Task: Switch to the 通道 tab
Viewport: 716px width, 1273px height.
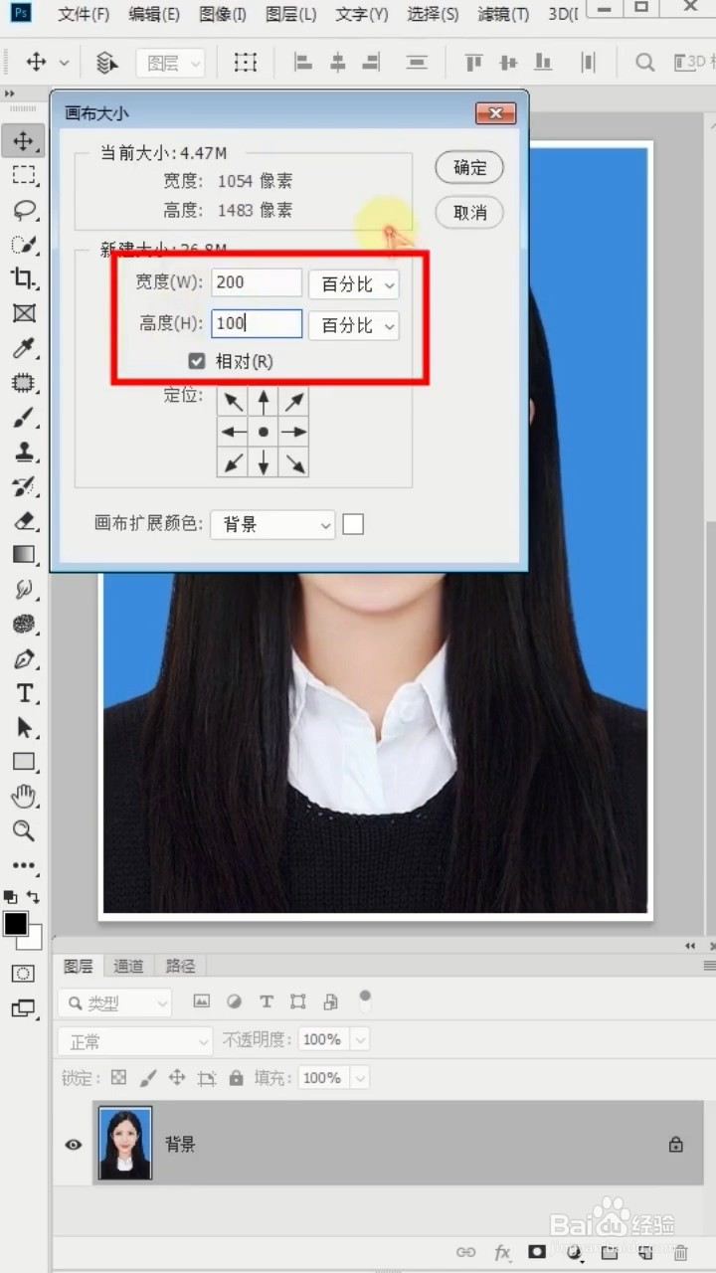Action: click(128, 966)
